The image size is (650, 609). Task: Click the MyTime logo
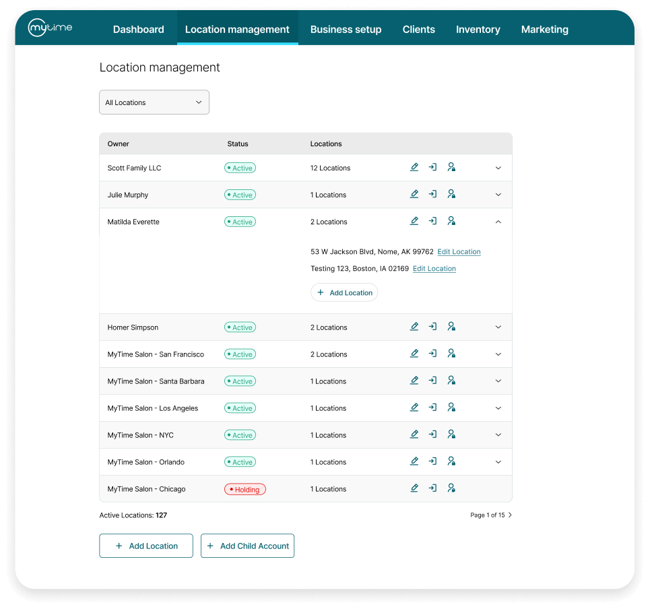[50, 28]
